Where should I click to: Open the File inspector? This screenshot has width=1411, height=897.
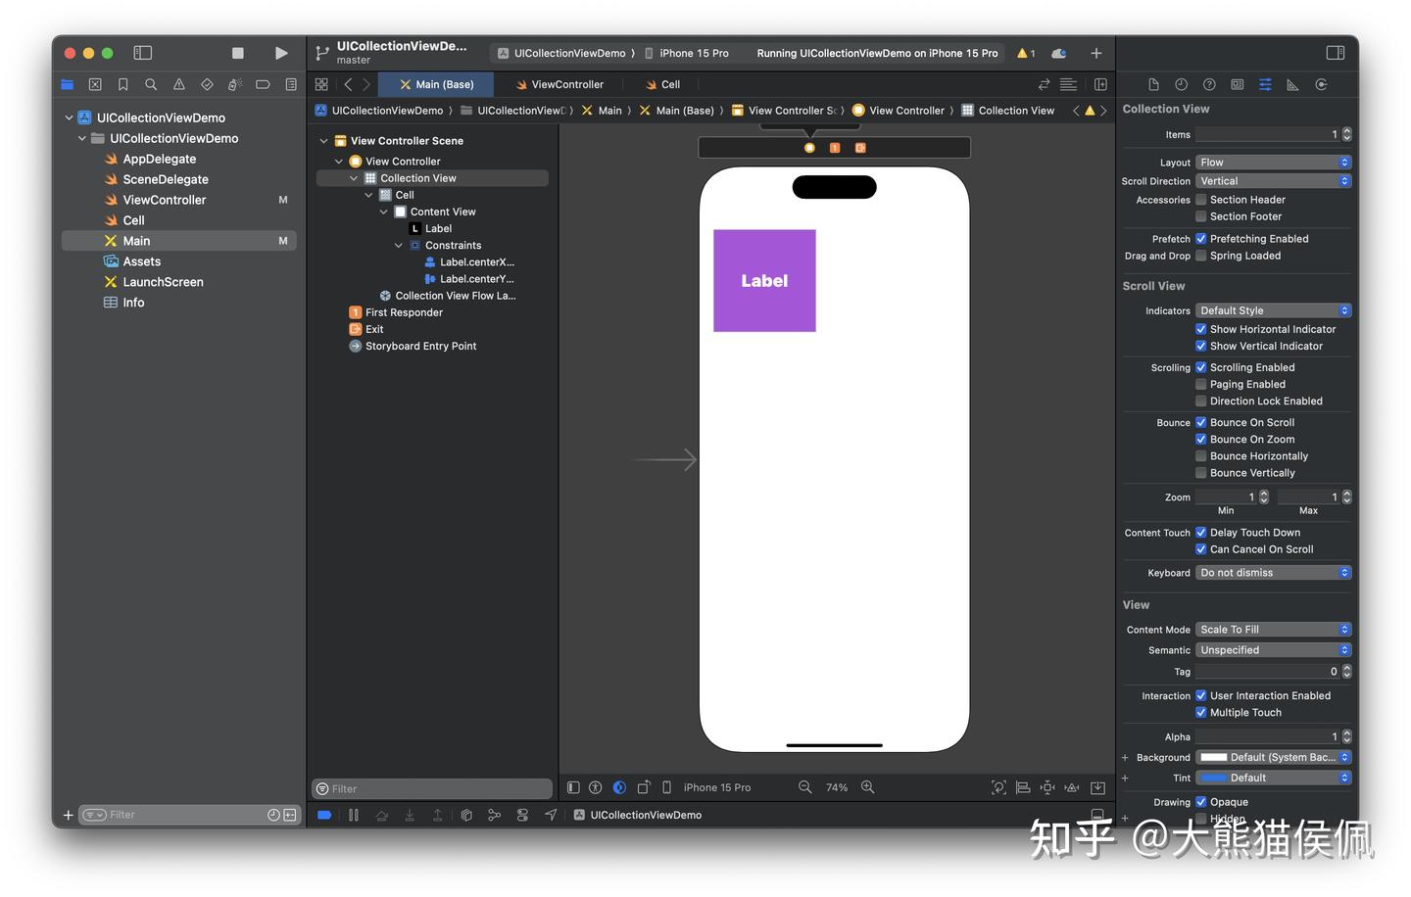click(1153, 84)
